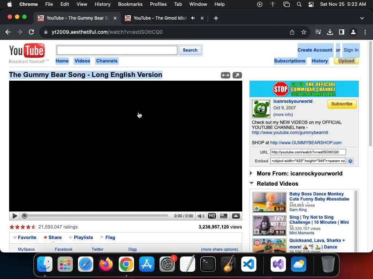Click the Mini Moments uploader link
The height and width of the screenshot is (279, 373).
[x=302, y=233]
